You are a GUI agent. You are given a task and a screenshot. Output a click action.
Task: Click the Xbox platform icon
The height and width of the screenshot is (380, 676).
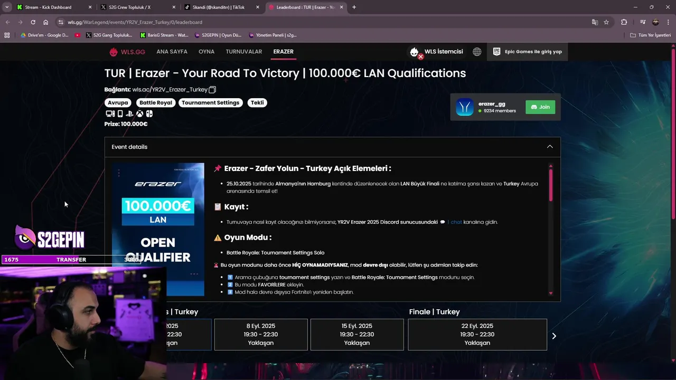click(139, 113)
